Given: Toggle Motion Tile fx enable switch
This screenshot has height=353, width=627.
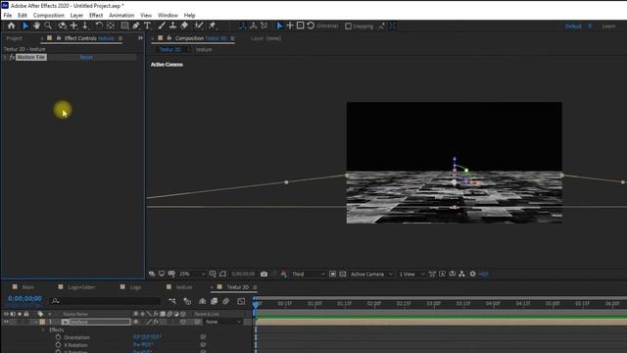Looking at the screenshot, I should pos(12,57).
